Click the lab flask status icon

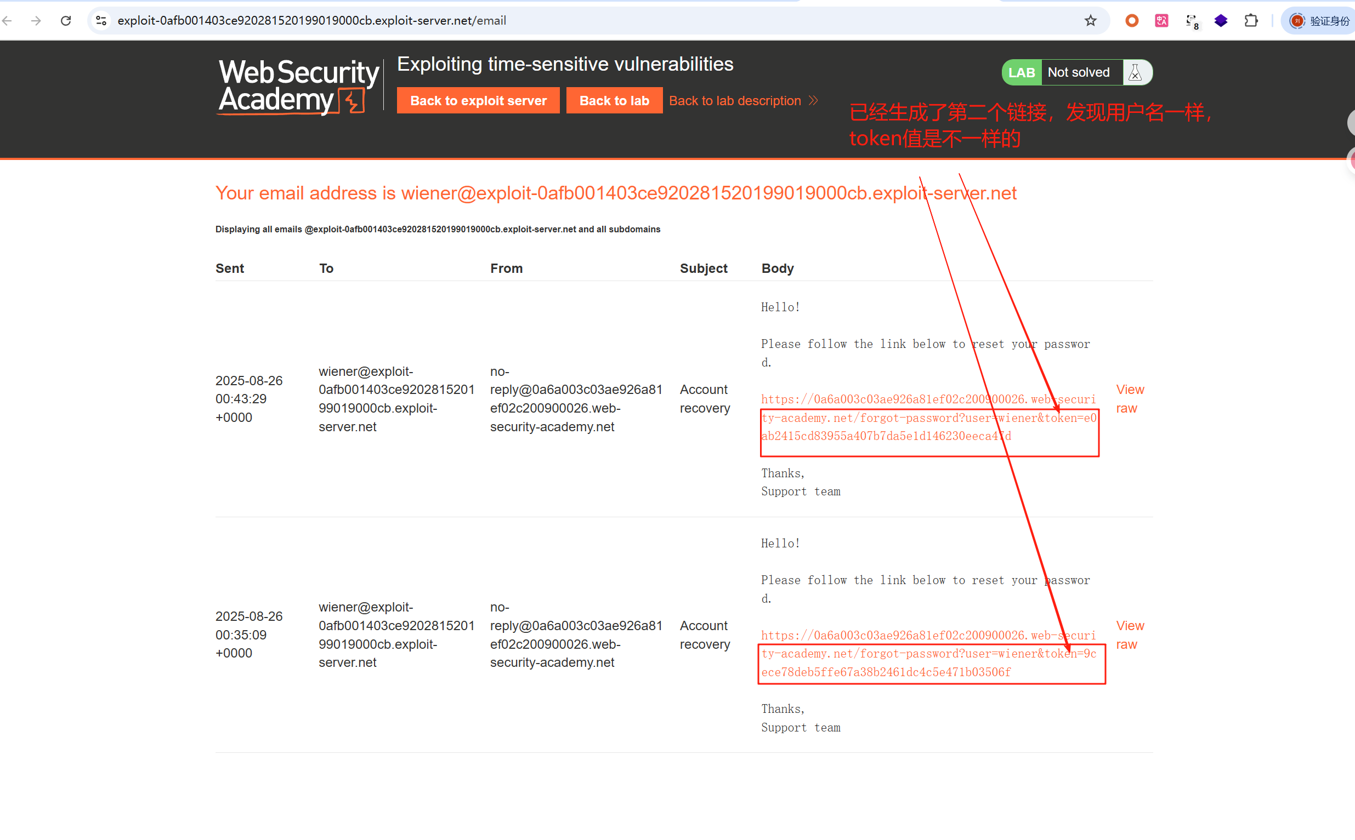pyautogui.click(x=1135, y=72)
